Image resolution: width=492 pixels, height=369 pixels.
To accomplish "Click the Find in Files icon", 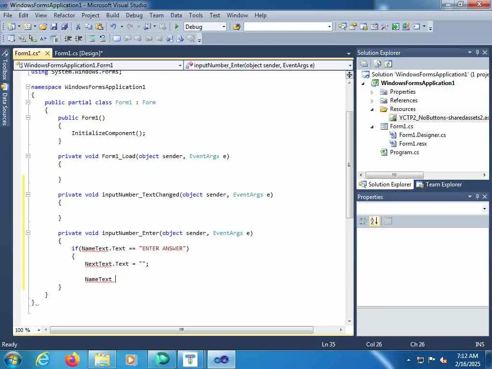I will (x=236, y=27).
